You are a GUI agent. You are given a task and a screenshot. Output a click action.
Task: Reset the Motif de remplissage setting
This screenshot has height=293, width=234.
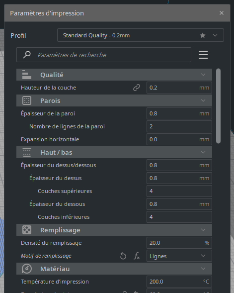tap(123, 256)
